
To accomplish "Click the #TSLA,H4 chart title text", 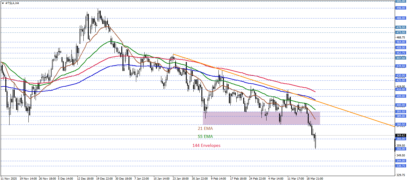I will coord(12,3).
